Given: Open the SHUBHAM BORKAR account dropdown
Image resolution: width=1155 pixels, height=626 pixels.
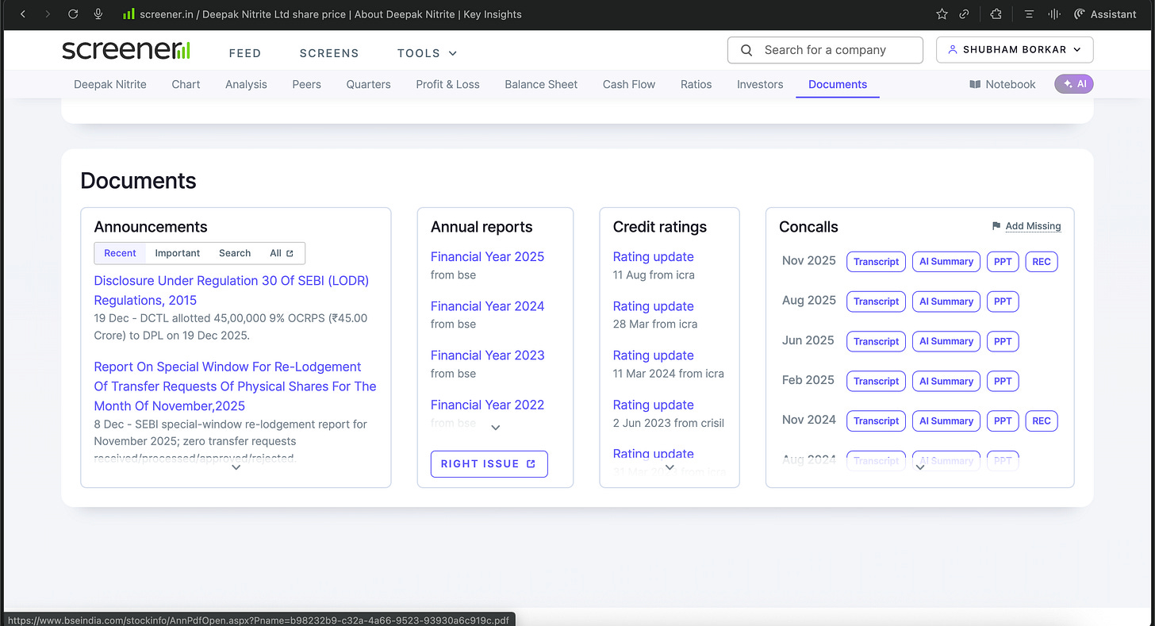Looking at the screenshot, I should pyautogui.click(x=1015, y=50).
